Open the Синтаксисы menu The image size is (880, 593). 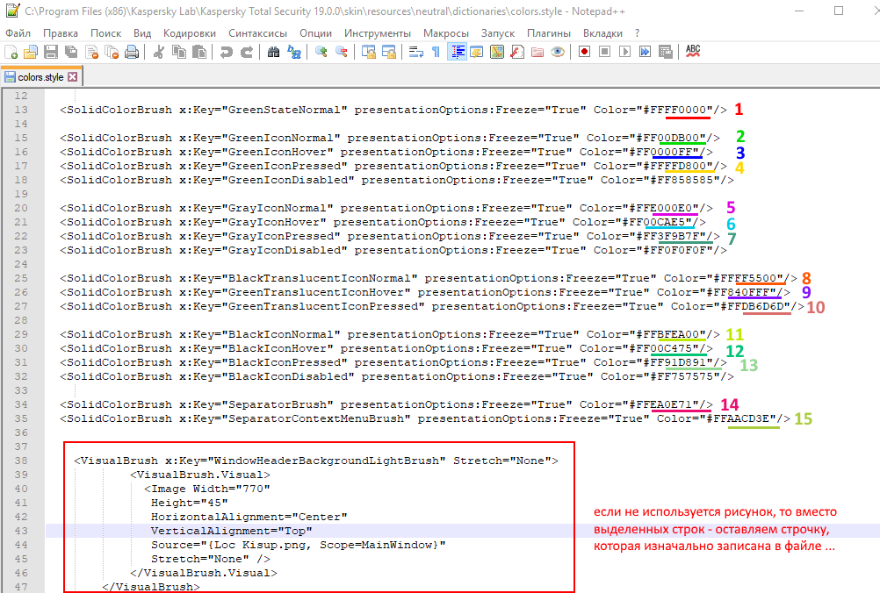click(257, 33)
